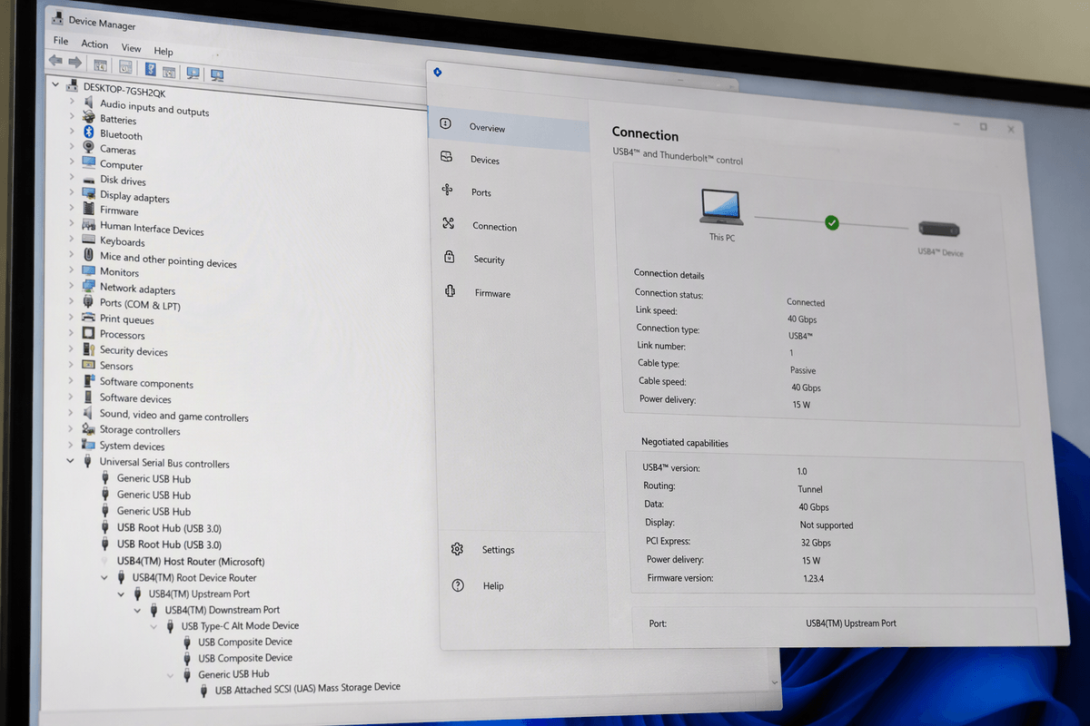Screen dimensions: 1090x726
Task: Click the USB4 Device image
Action: tap(939, 230)
